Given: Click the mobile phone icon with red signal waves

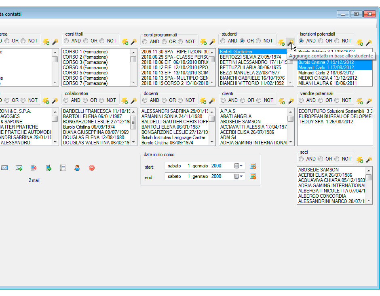Looking at the screenshot, I should [34, 168].
